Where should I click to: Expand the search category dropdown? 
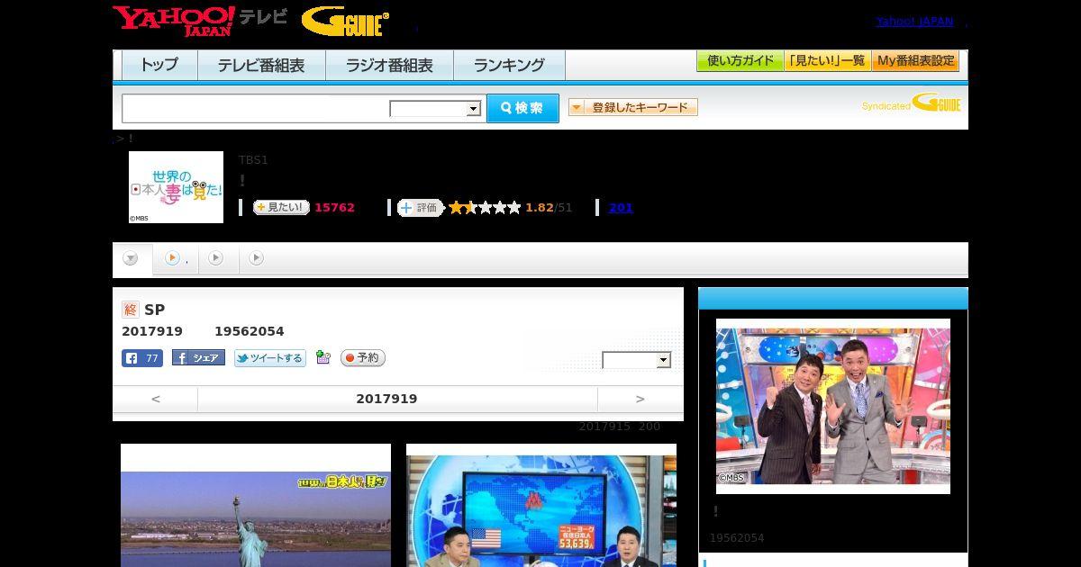pyautogui.click(x=436, y=109)
